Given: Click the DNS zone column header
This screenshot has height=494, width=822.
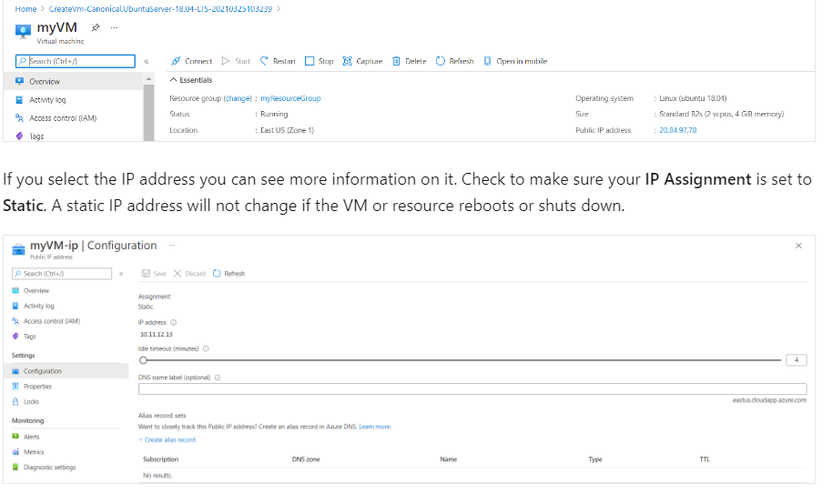Looking at the screenshot, I should [x=306, y=459].
